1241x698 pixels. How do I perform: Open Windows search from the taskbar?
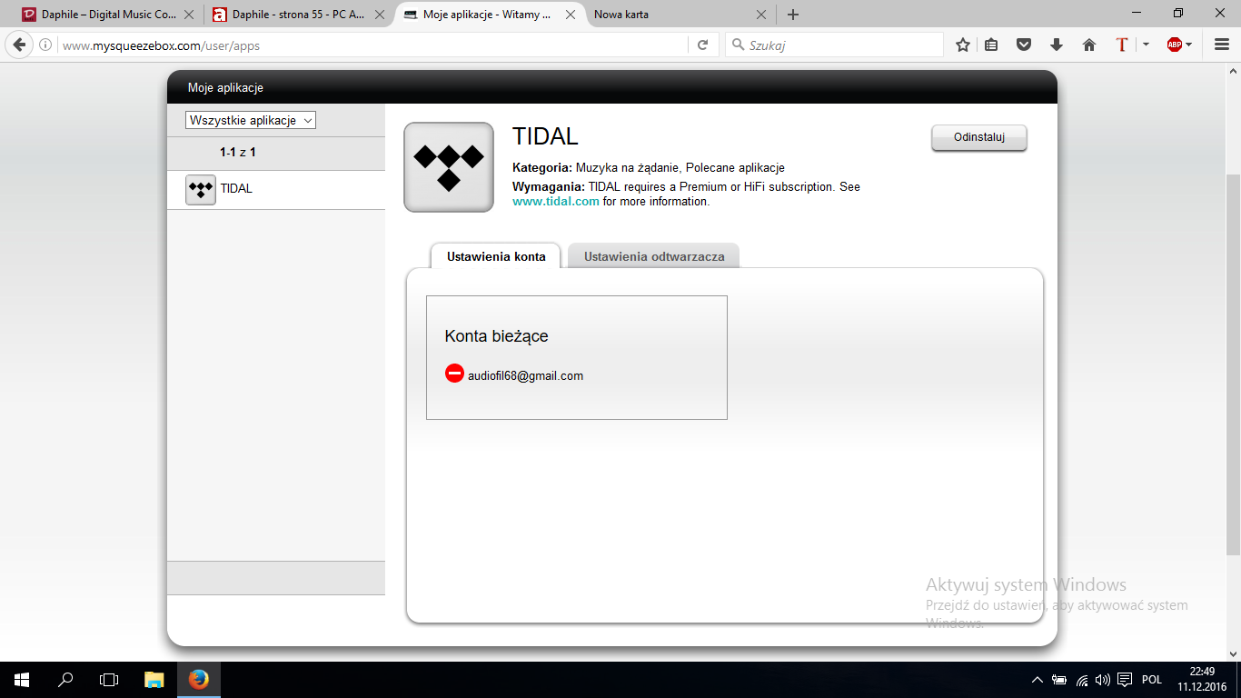pyautogui.click(x=65, y=680)
